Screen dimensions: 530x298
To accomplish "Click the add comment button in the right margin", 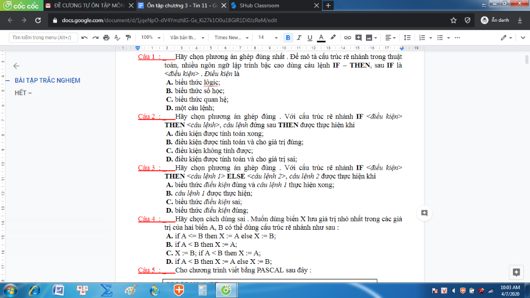I will coord(424,213).
